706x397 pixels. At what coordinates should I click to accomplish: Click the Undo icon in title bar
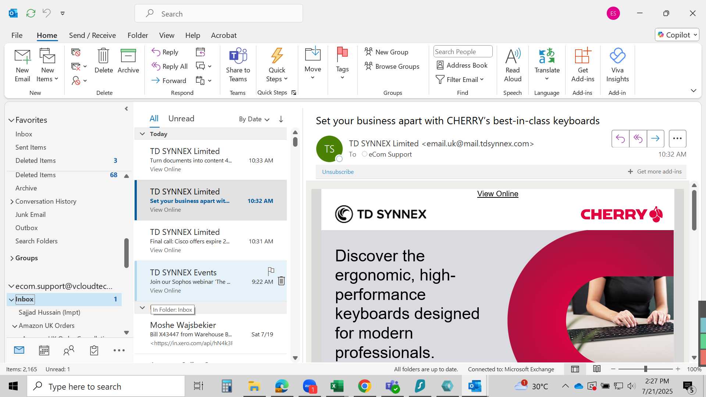pos(46,13)
